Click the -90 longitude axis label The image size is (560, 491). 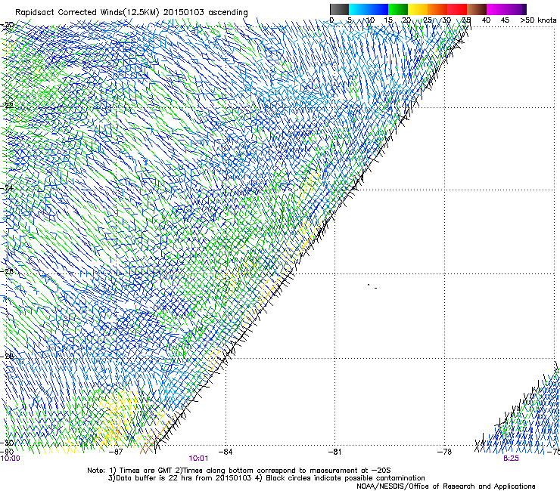point(7,452)
